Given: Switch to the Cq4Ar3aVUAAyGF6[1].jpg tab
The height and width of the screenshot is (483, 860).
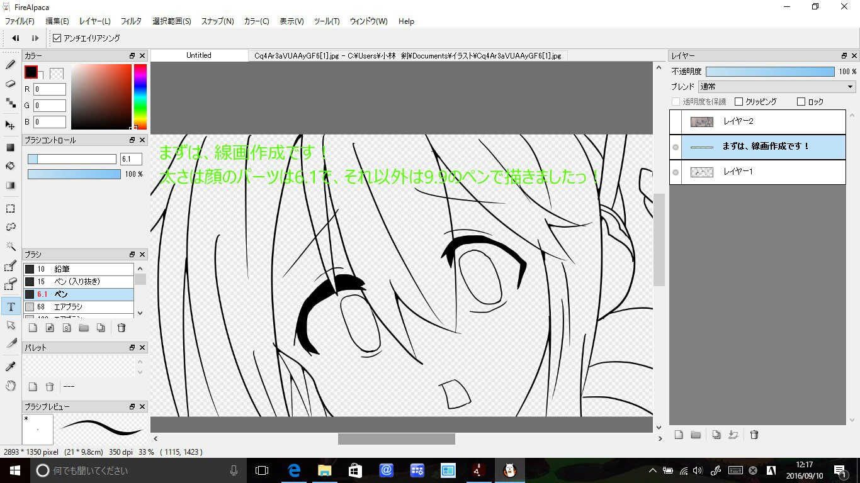Looking at the screenshot, I should tap(407, 56).
